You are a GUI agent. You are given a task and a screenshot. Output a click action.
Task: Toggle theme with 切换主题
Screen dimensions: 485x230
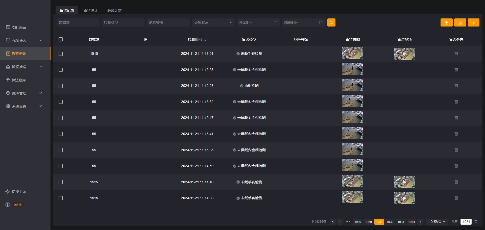click(19, 192)
